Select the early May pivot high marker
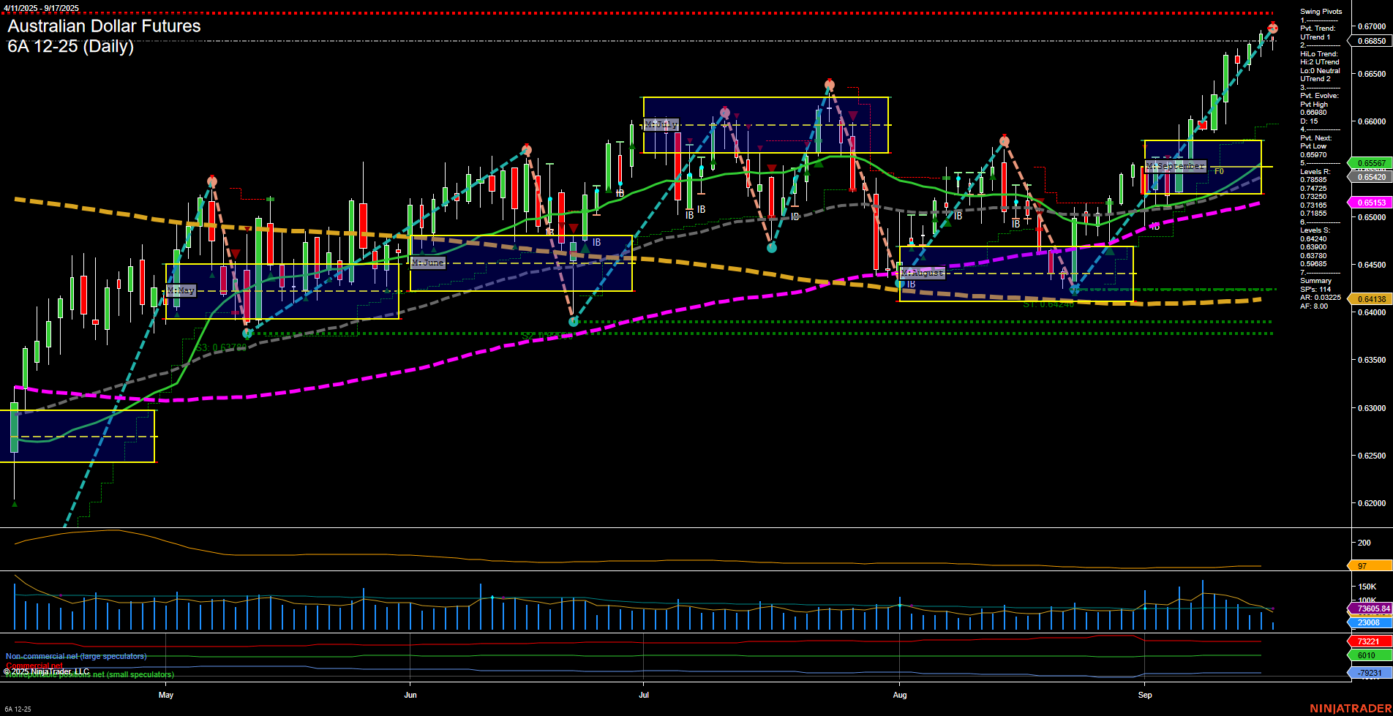This screenshot has height=716, width=1393. (x=212, y=181)
